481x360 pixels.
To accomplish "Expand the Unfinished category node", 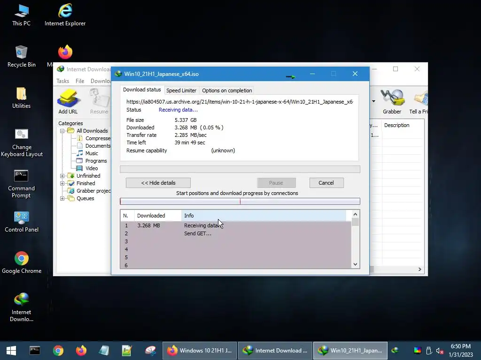I will coord(62,176).
